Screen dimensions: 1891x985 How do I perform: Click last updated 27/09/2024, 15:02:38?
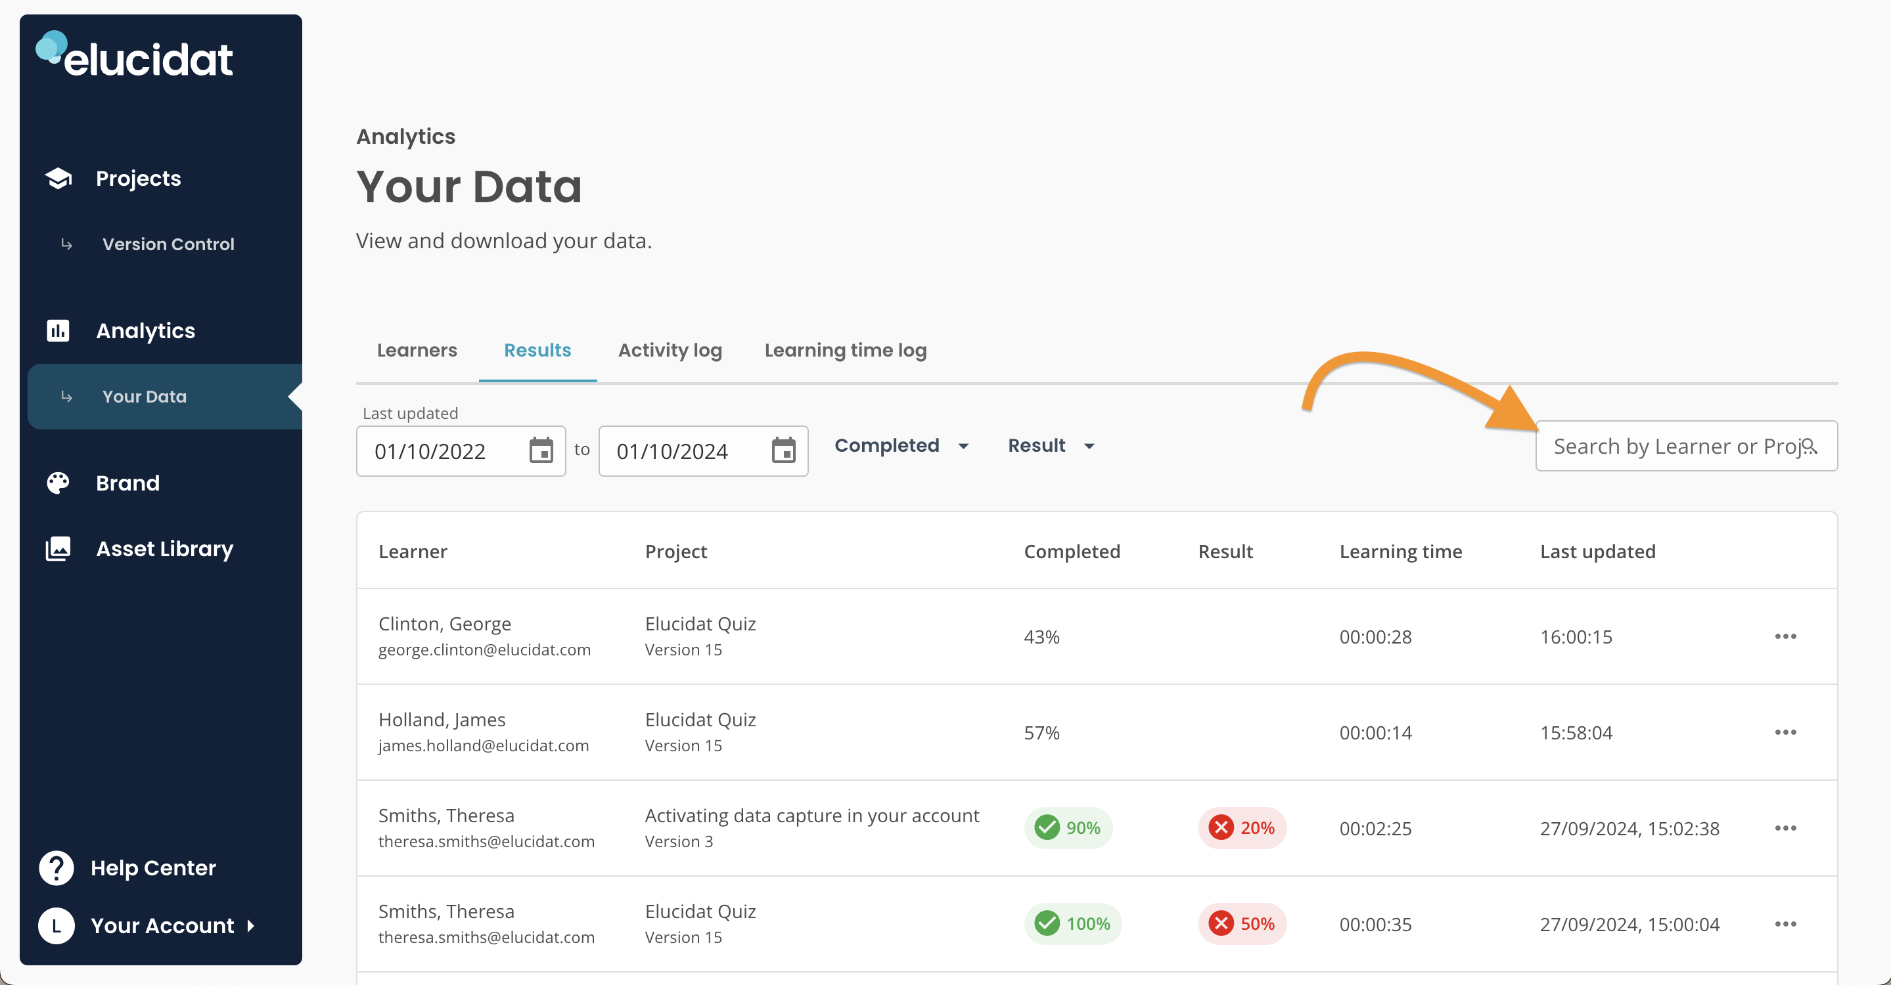coord(1629,829)
